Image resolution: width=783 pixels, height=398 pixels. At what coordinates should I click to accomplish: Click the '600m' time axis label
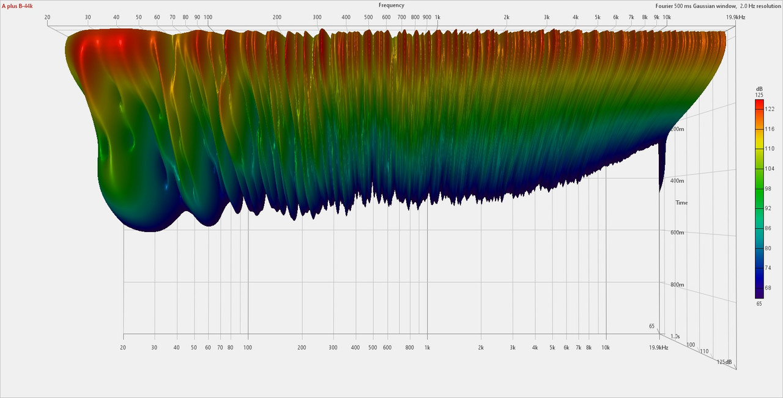coord(677,233)
